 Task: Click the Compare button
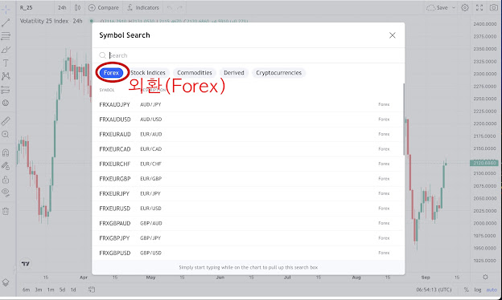point(104,8)
